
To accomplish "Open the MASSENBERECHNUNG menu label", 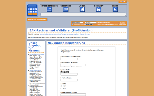I will pyautogui.click(x=50, y=6).
